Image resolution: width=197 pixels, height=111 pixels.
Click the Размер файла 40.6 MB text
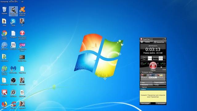coord(153,53)
